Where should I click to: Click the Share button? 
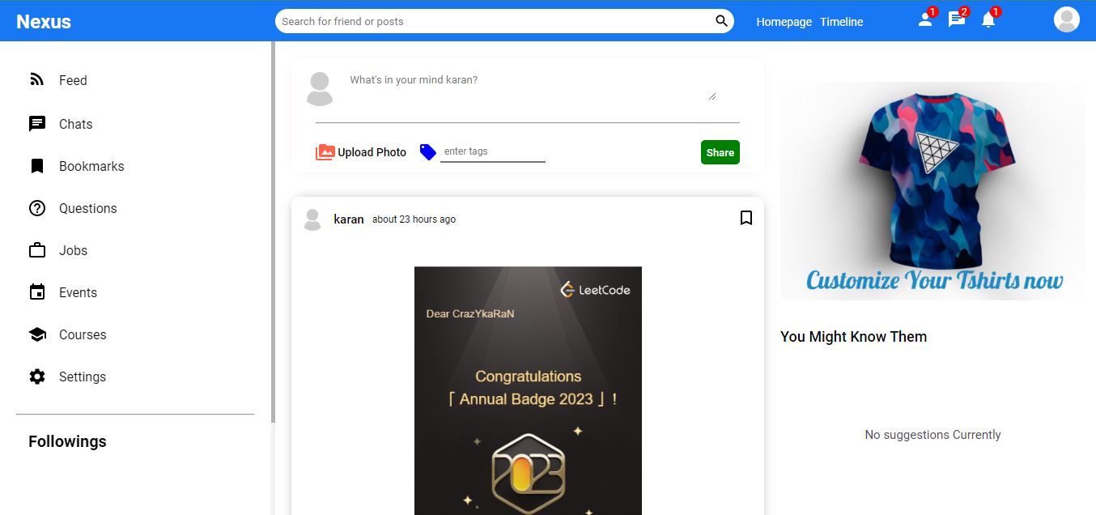tap(719, 151)
